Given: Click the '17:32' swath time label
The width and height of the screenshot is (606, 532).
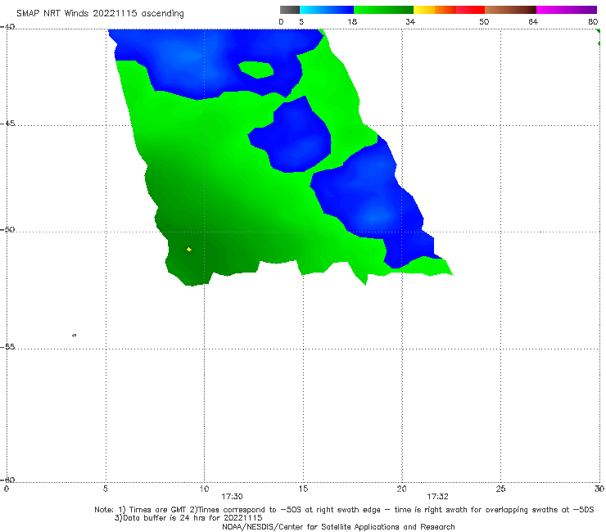Looking at the screenshot, I should coord(437,497).
